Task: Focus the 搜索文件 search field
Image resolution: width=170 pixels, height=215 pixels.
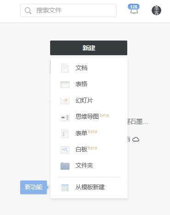Action: tap(68, 10)
